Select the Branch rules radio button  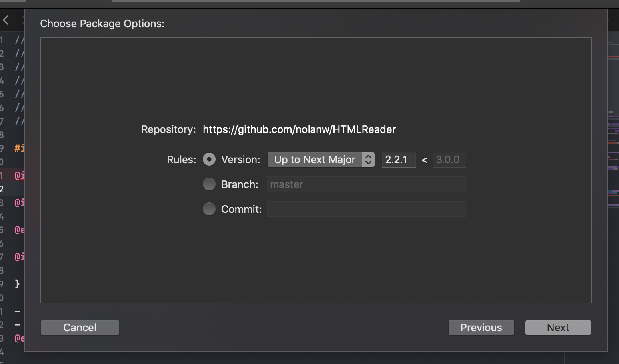209,184
